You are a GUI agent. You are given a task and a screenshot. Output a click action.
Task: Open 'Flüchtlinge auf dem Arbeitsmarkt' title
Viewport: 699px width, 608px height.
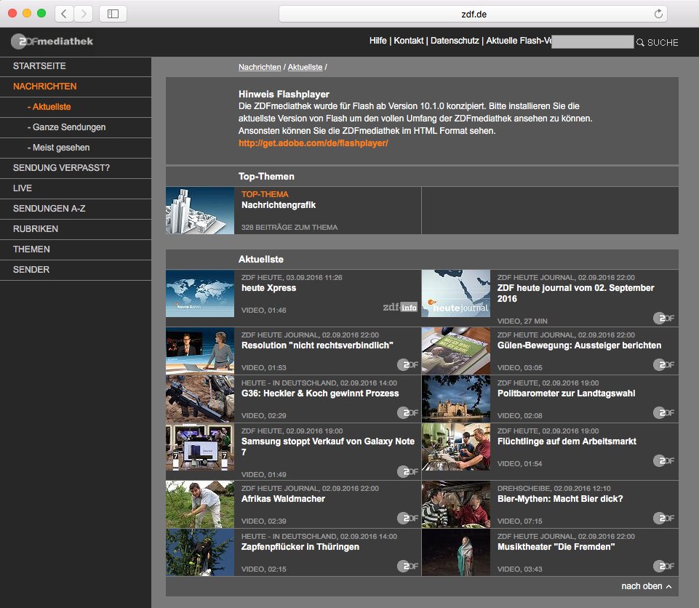click(x=567, y=441)
